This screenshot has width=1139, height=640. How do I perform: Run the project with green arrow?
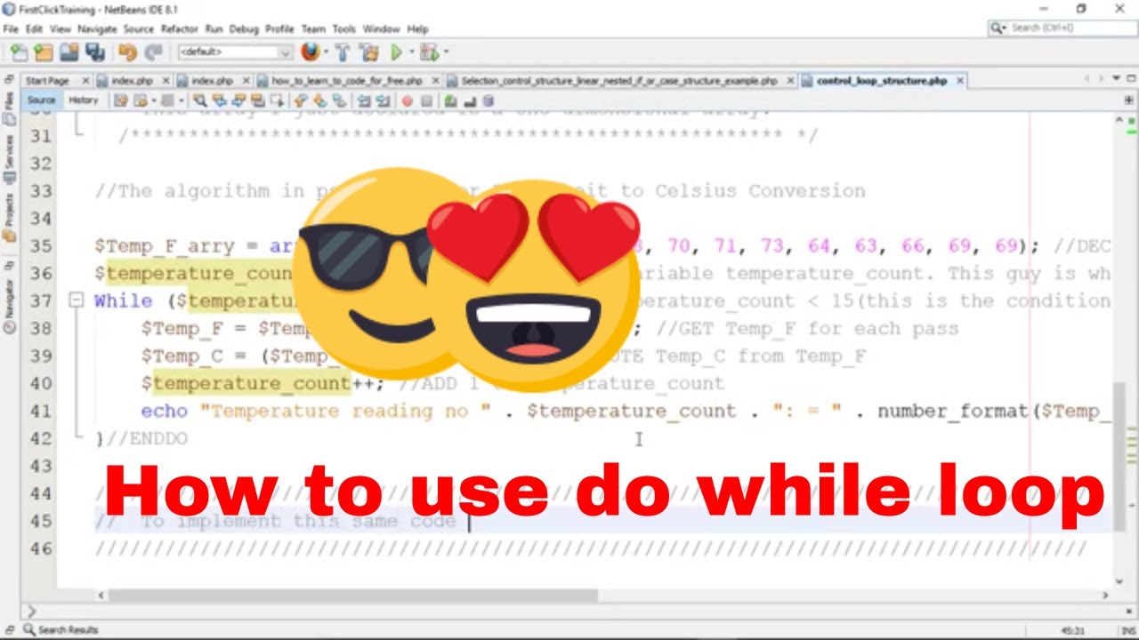[397, 52]
